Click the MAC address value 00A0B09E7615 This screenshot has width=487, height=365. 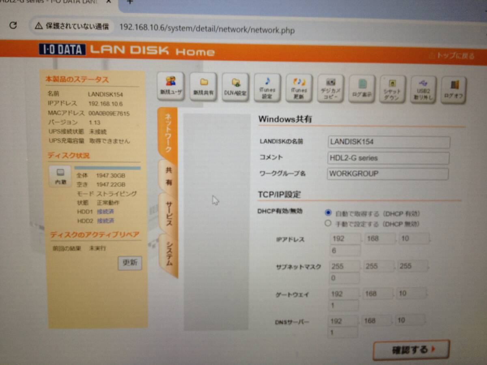click(x=109, y=114)
